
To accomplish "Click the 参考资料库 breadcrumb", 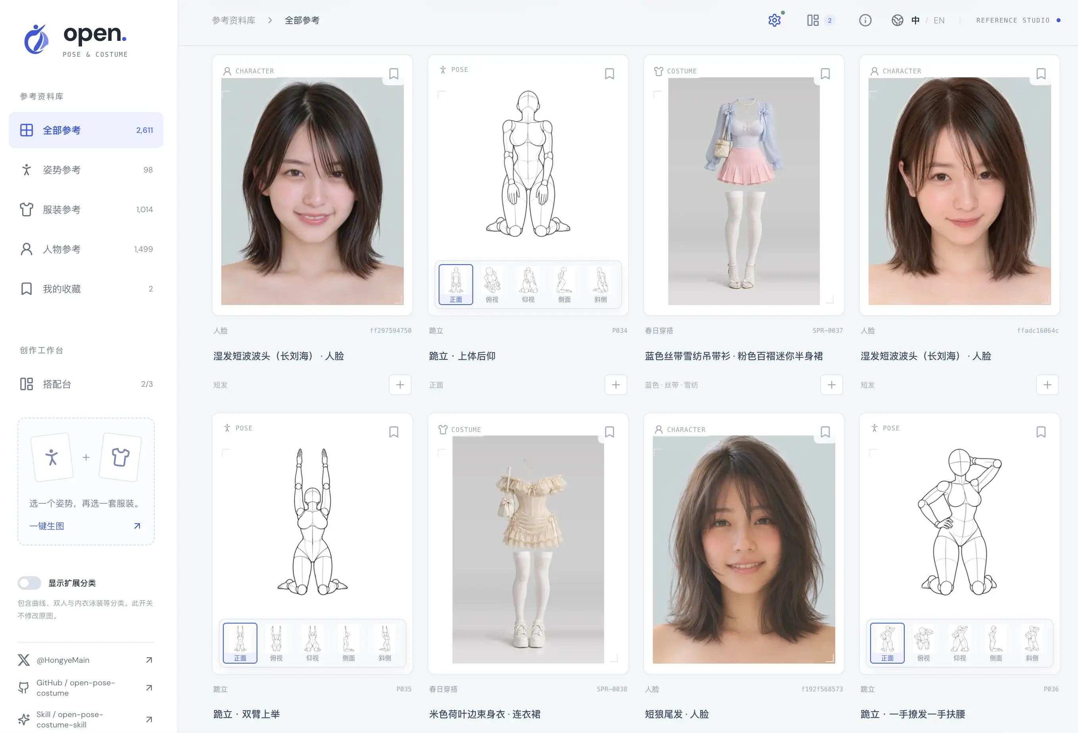I will 233,20.
